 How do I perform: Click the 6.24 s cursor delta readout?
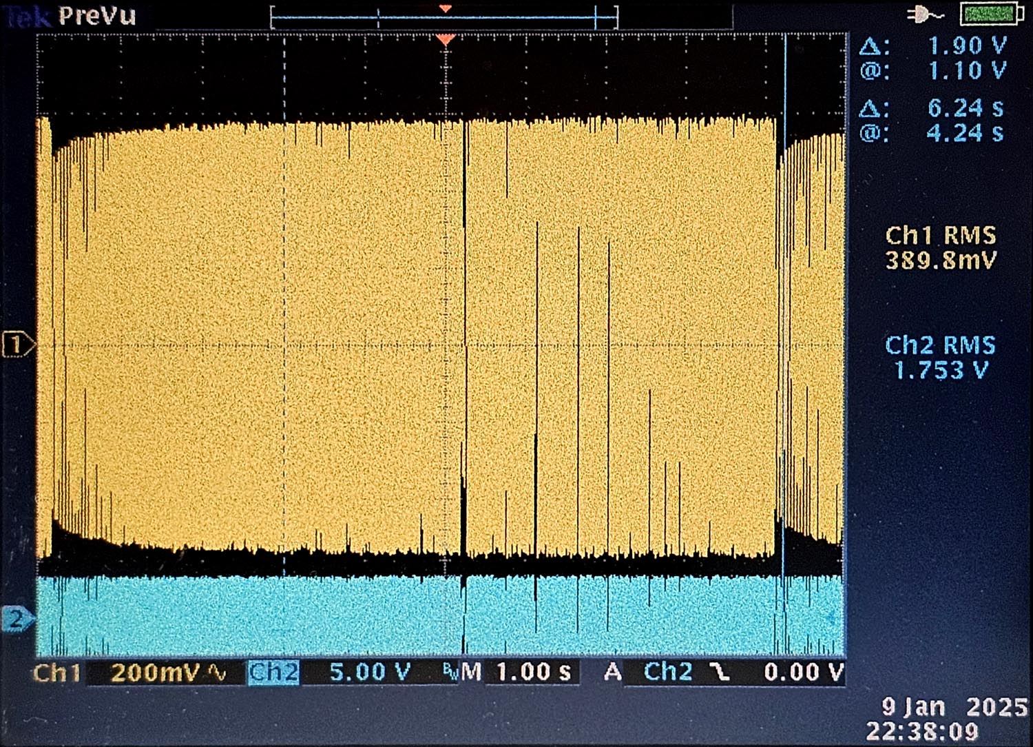click(965, 108)
